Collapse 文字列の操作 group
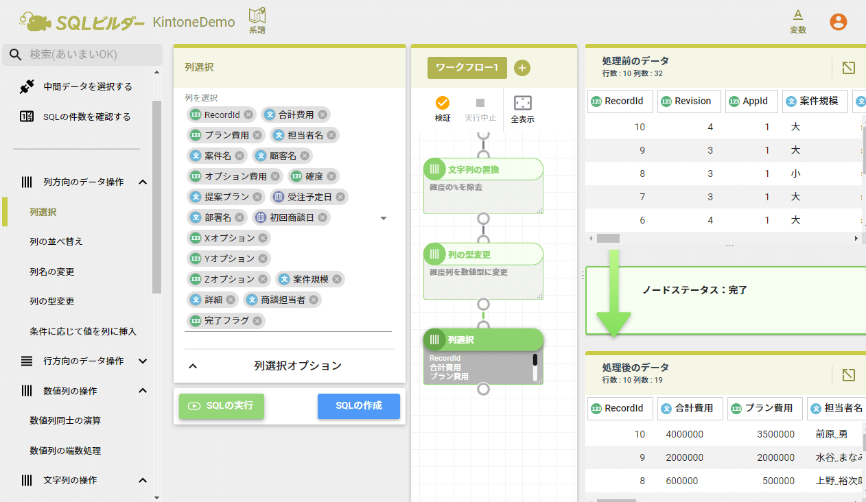This screenshot has width=866, height=502. point(143,480)
